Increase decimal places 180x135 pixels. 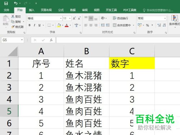click(159, 25)
